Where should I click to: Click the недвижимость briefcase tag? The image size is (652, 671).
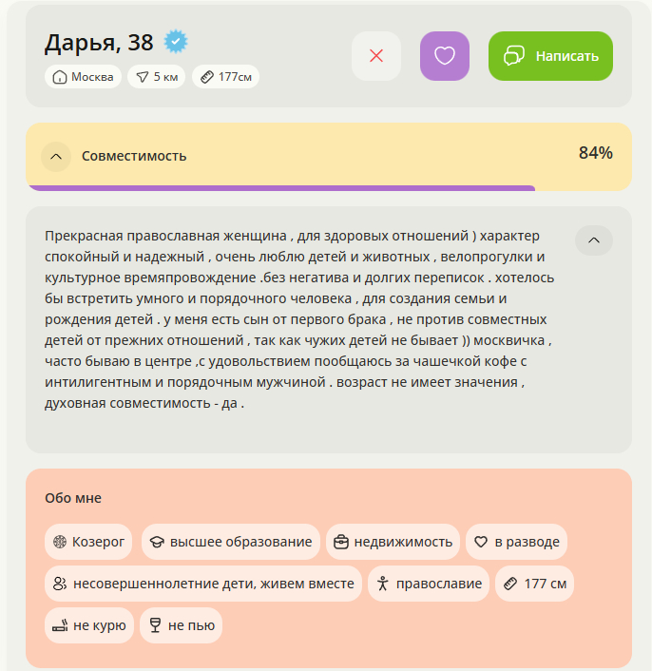coord(393,542)
